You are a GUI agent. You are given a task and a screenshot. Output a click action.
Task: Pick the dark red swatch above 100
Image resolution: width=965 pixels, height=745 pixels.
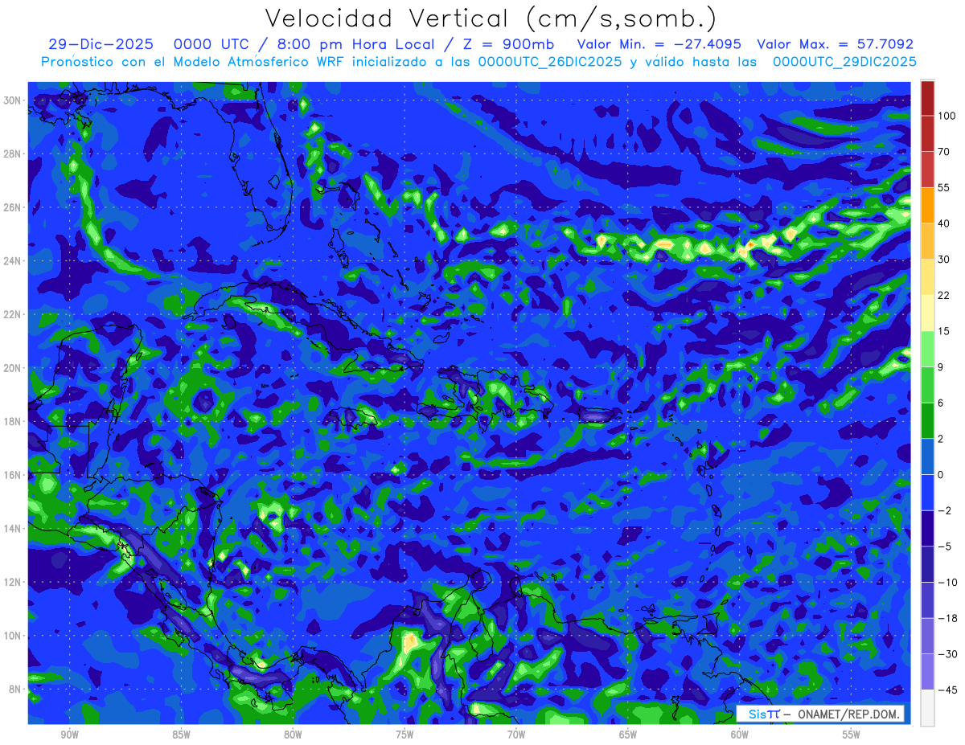[927, 99]
